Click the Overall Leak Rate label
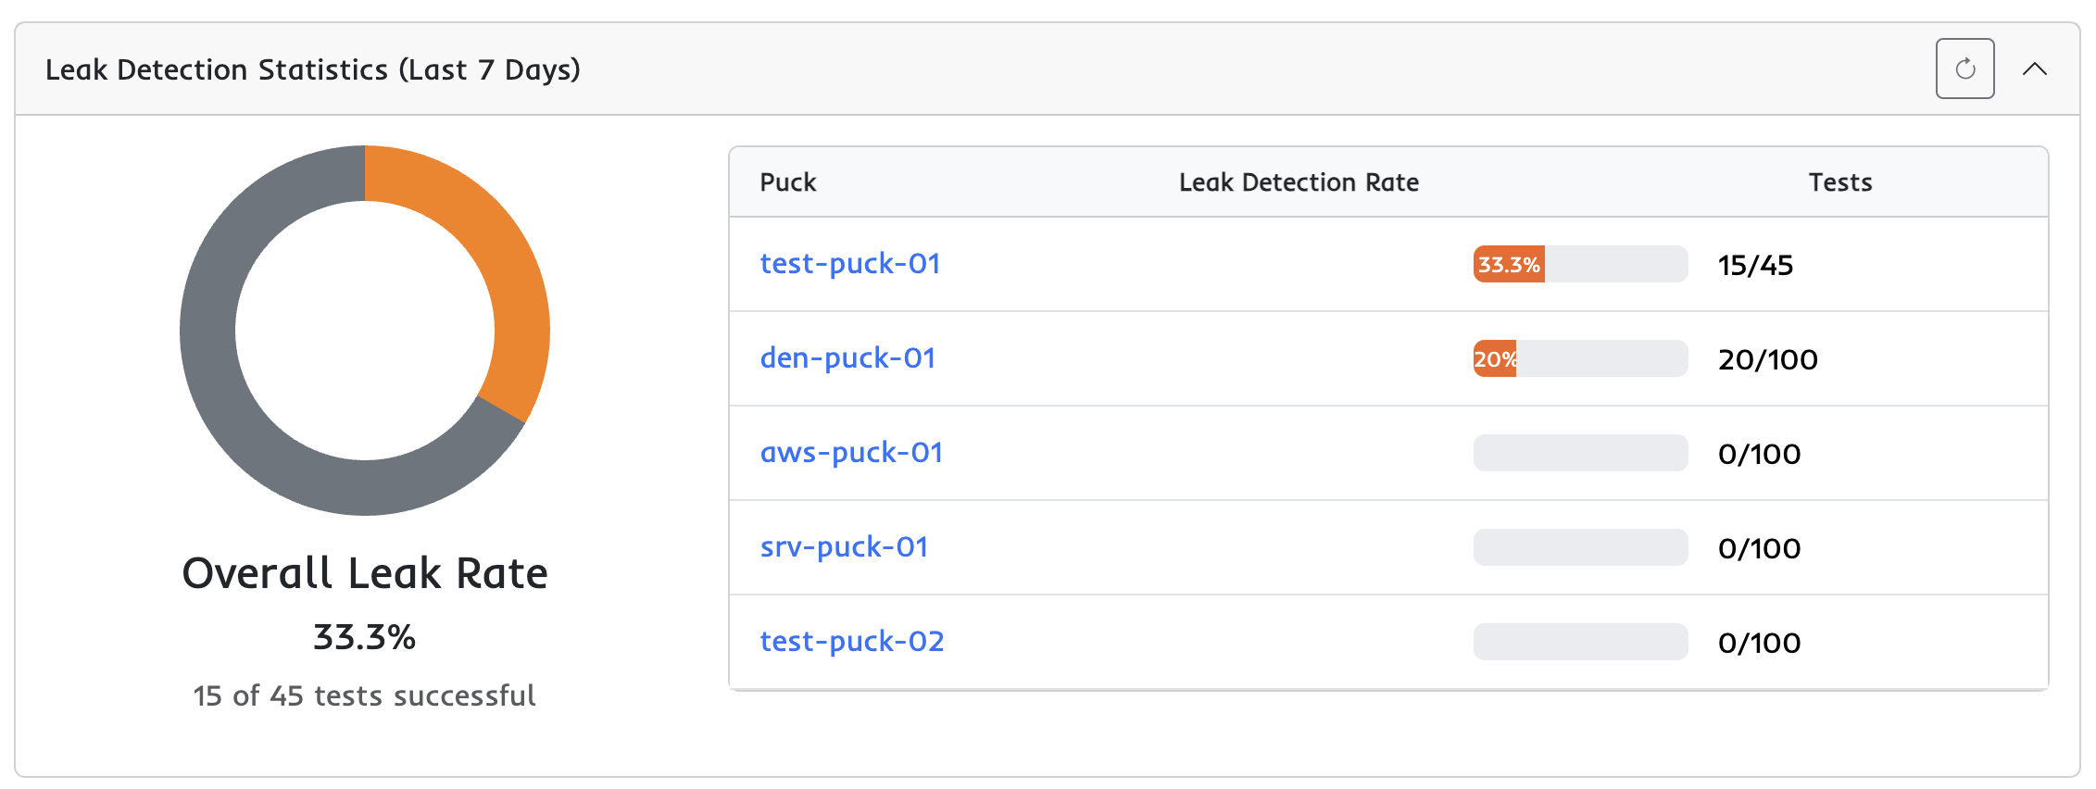Image resolution: width=2096 pixels, height=789 pixels. 366,573
